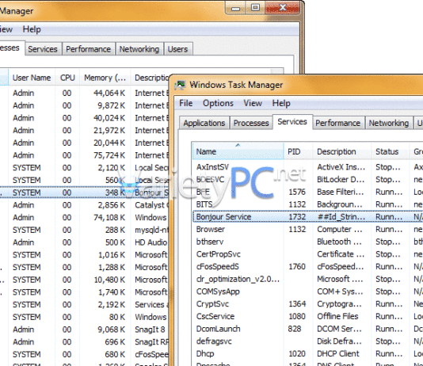423x366 pixels.
Task: Select the mysqld-nt process row
Action: (x=85, y=230)
